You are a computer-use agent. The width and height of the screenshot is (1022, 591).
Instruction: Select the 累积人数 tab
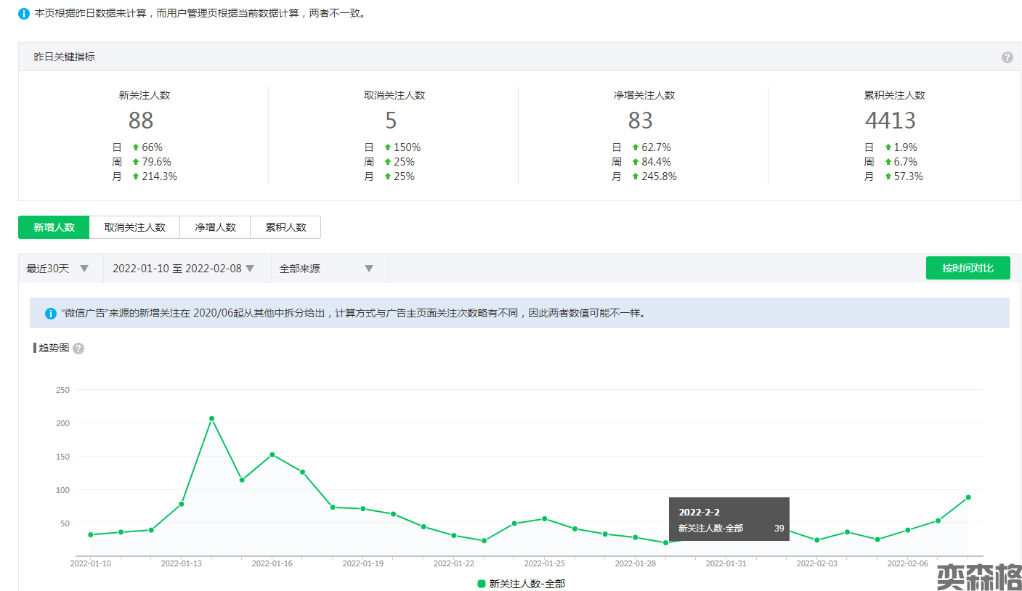point(285,227)
